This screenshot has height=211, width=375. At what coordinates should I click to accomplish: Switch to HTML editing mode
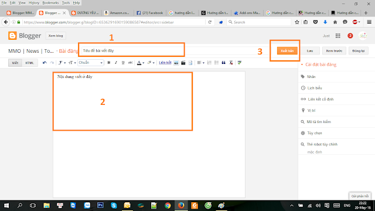pyautogui.click(x=30, y=63)
